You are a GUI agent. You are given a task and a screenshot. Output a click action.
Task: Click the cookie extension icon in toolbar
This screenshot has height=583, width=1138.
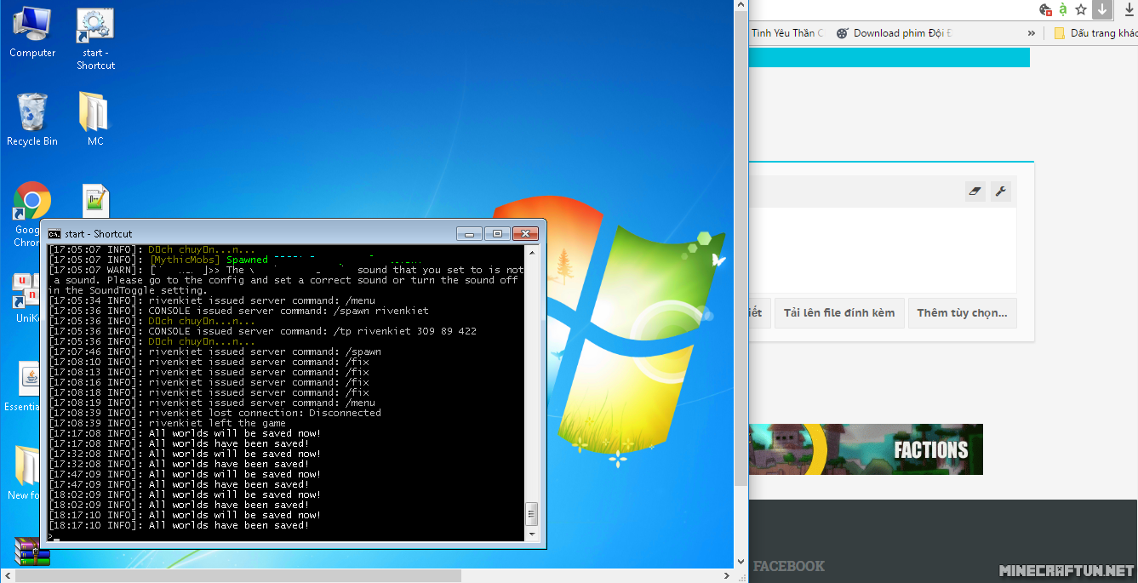pos(1045,9)
